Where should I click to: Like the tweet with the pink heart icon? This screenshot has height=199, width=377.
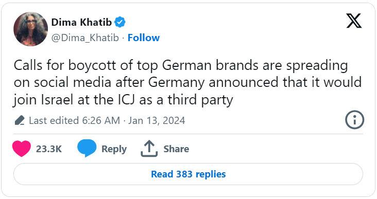click(x=22, y=149)
